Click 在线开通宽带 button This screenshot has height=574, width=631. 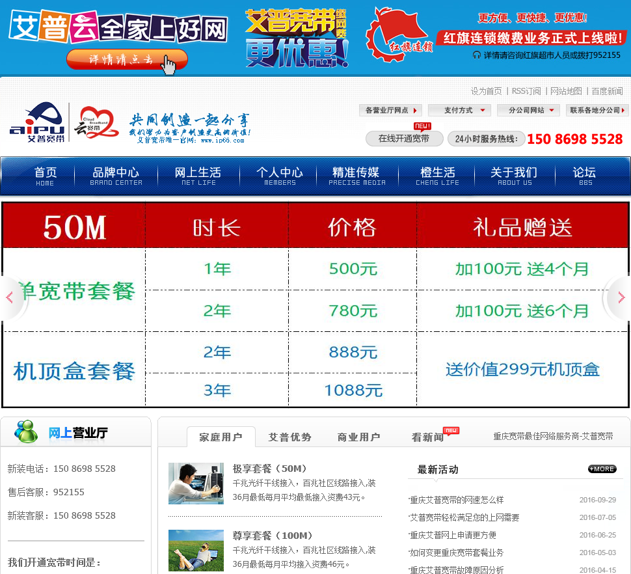pos(404,139)
